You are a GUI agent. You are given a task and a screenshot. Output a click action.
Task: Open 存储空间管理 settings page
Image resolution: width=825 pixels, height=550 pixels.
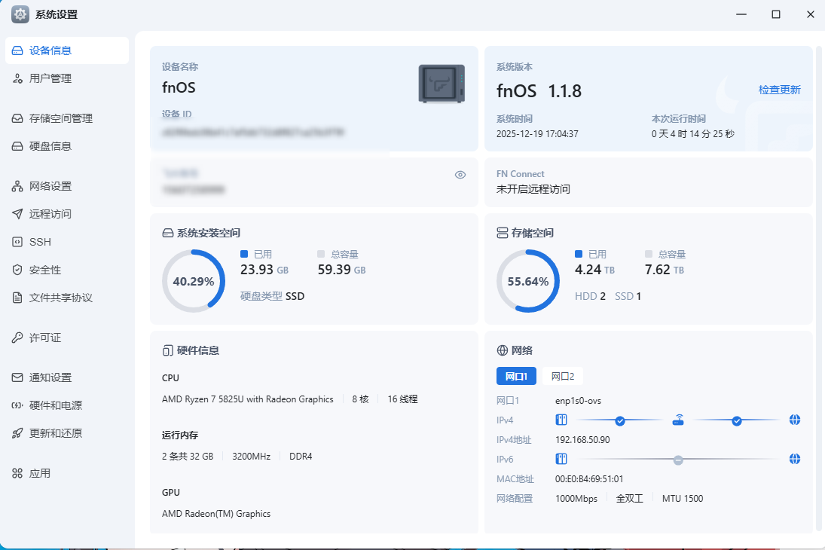coord(60,118)
